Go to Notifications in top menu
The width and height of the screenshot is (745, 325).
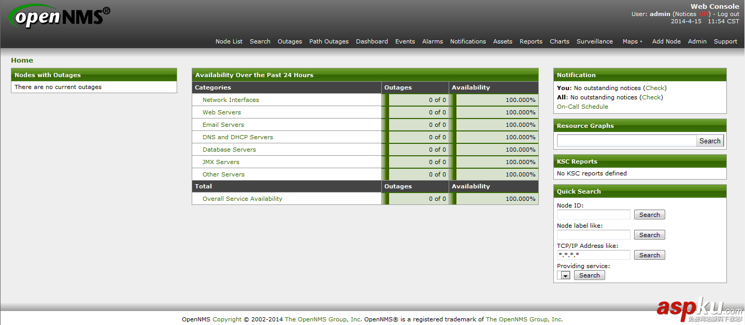pos(468,41)
